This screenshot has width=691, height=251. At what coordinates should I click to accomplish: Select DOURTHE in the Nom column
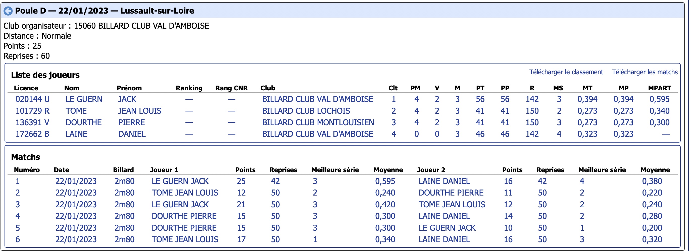[84, 122]
